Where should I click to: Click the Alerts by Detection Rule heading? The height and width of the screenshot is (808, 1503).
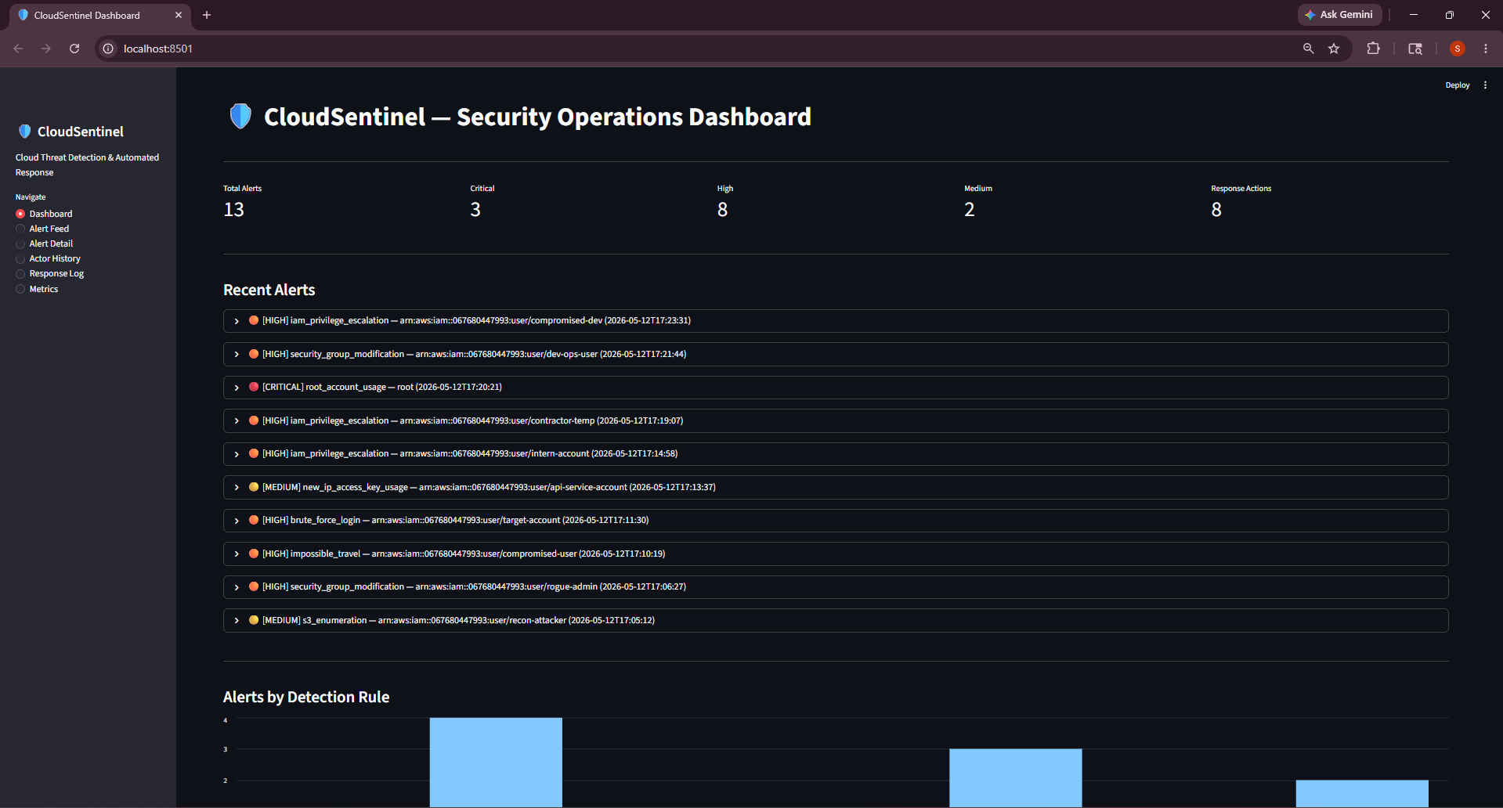pos(306,697)
